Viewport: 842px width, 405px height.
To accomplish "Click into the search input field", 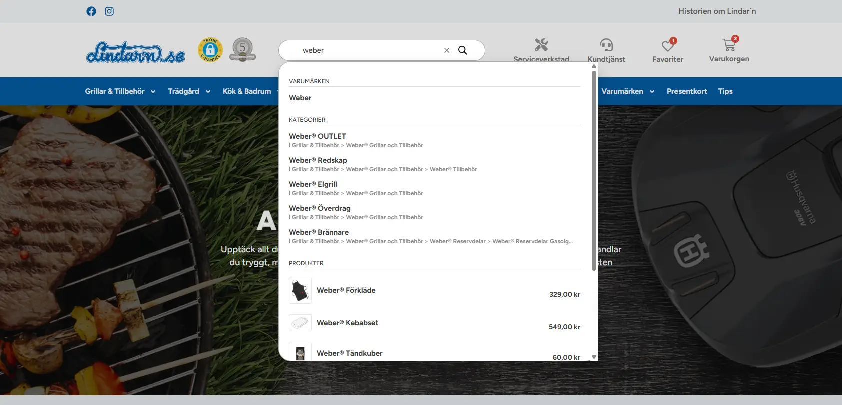I will (370, 50).
